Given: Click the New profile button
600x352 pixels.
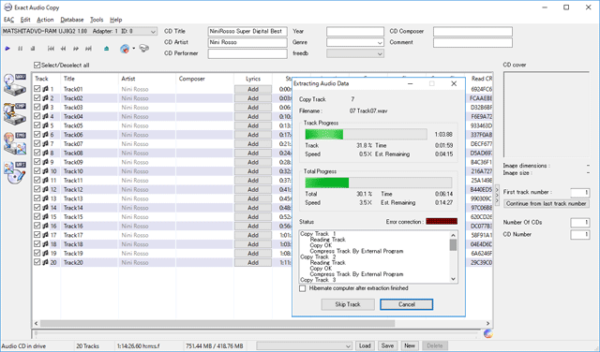Looking at the screenshot, I should click(410, 345).
